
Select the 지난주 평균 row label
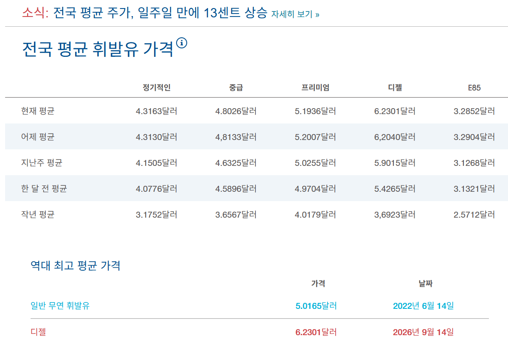[42, 162]
